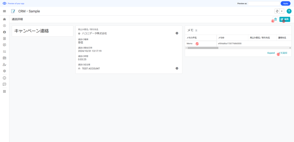Open the map sidebar view

click(5, 58)
